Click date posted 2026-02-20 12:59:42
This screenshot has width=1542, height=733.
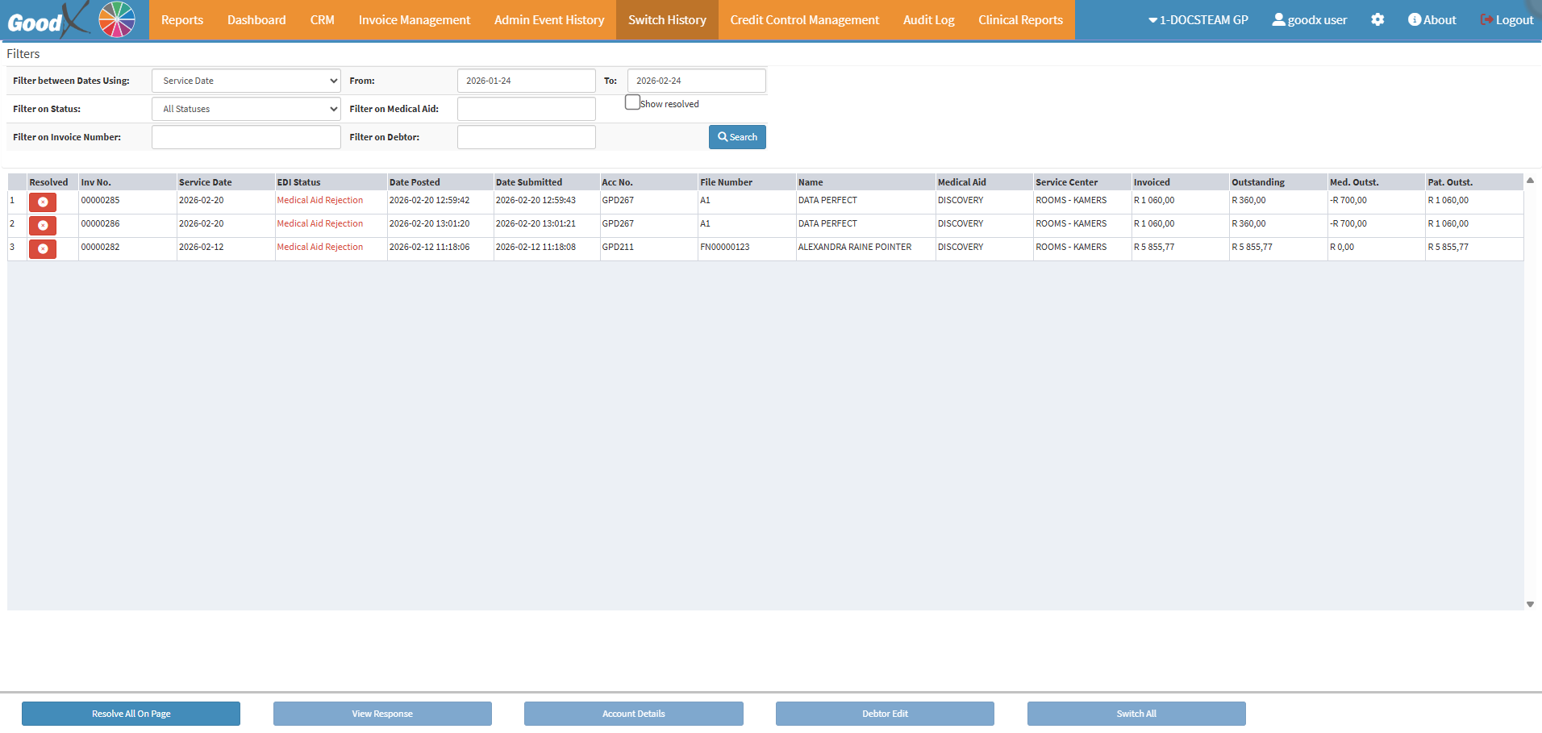tap(430, 200)
